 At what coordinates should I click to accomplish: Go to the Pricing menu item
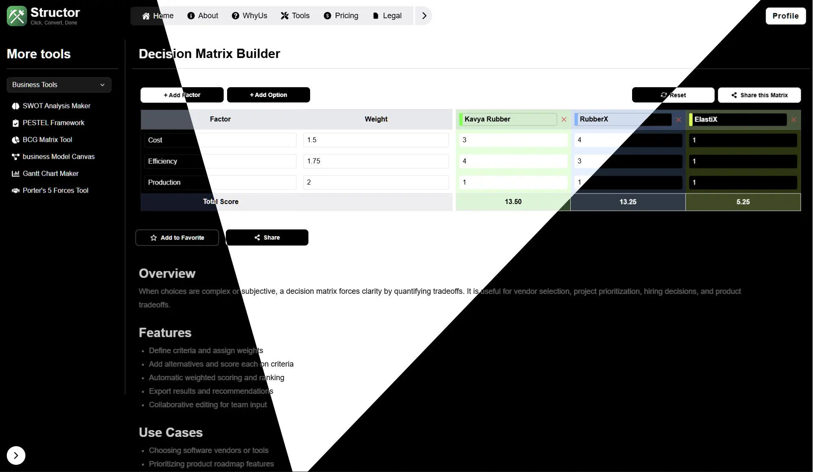[341, 16]
